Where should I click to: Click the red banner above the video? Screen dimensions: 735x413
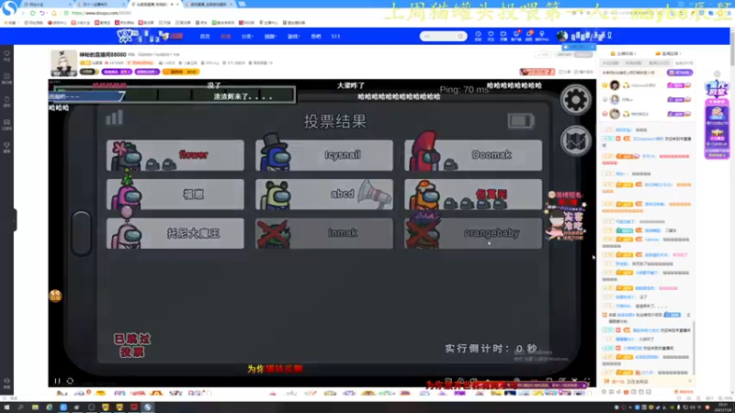tap(537, 72)
